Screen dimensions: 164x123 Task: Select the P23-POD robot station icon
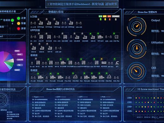75,77
